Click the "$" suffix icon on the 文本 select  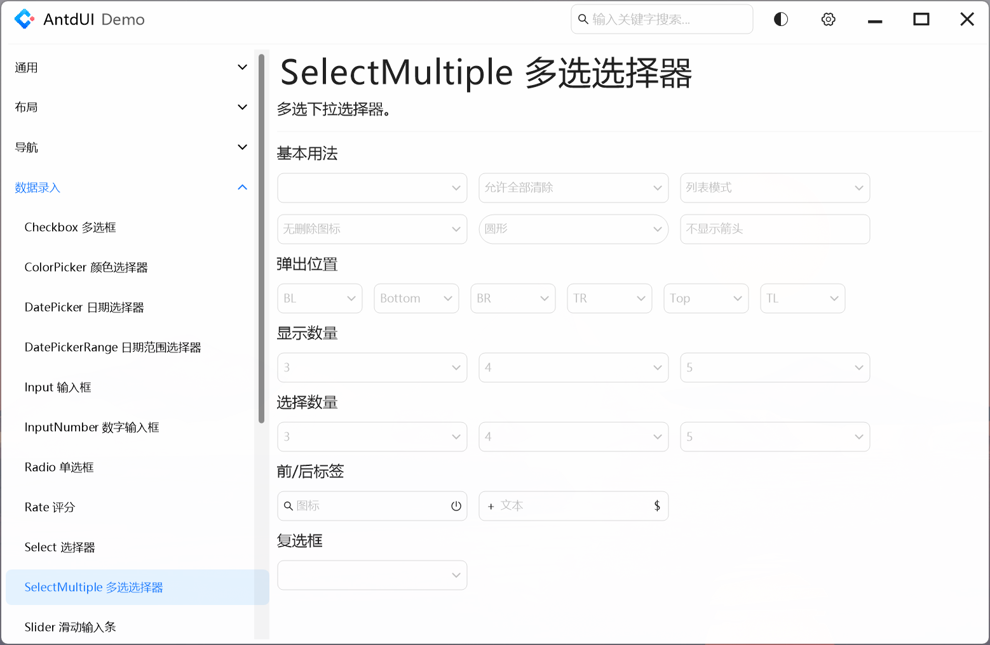coord(657,506)
